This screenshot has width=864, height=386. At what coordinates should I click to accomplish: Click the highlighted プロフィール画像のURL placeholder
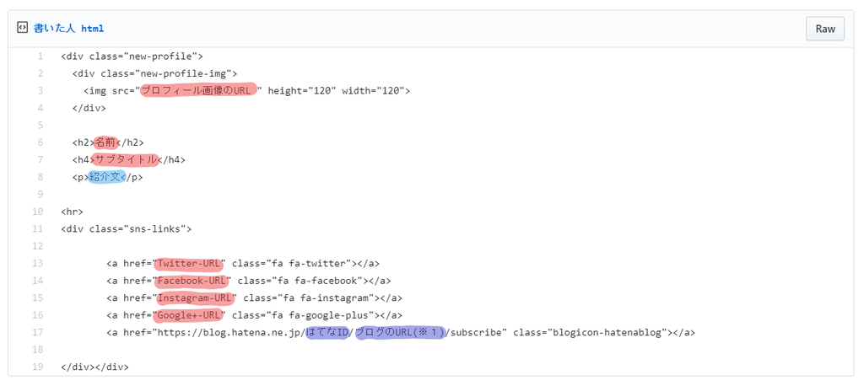[x=198, y=90]
